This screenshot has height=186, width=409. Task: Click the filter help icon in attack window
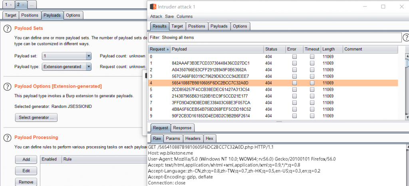[x=406, y=37]
